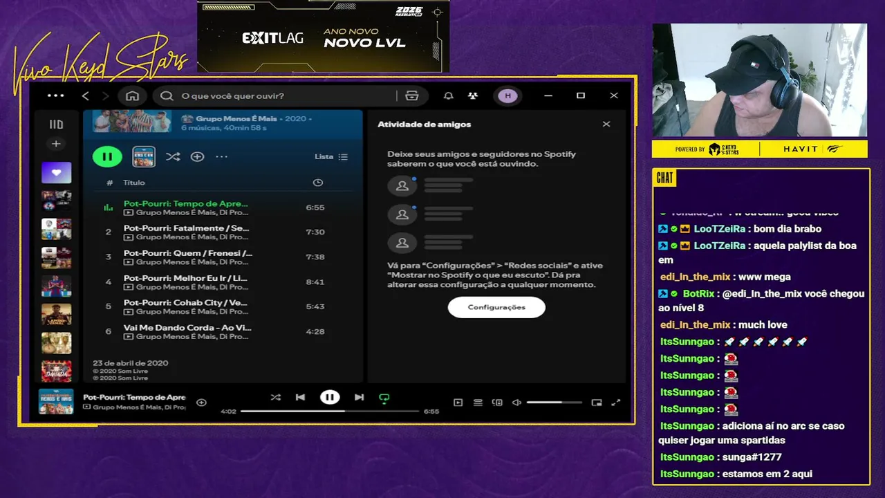Image resolution: width=885 pixels, height=498 pixels.
Task: Connect to a device
Action: pyautogui.click(x=497, y=403)
